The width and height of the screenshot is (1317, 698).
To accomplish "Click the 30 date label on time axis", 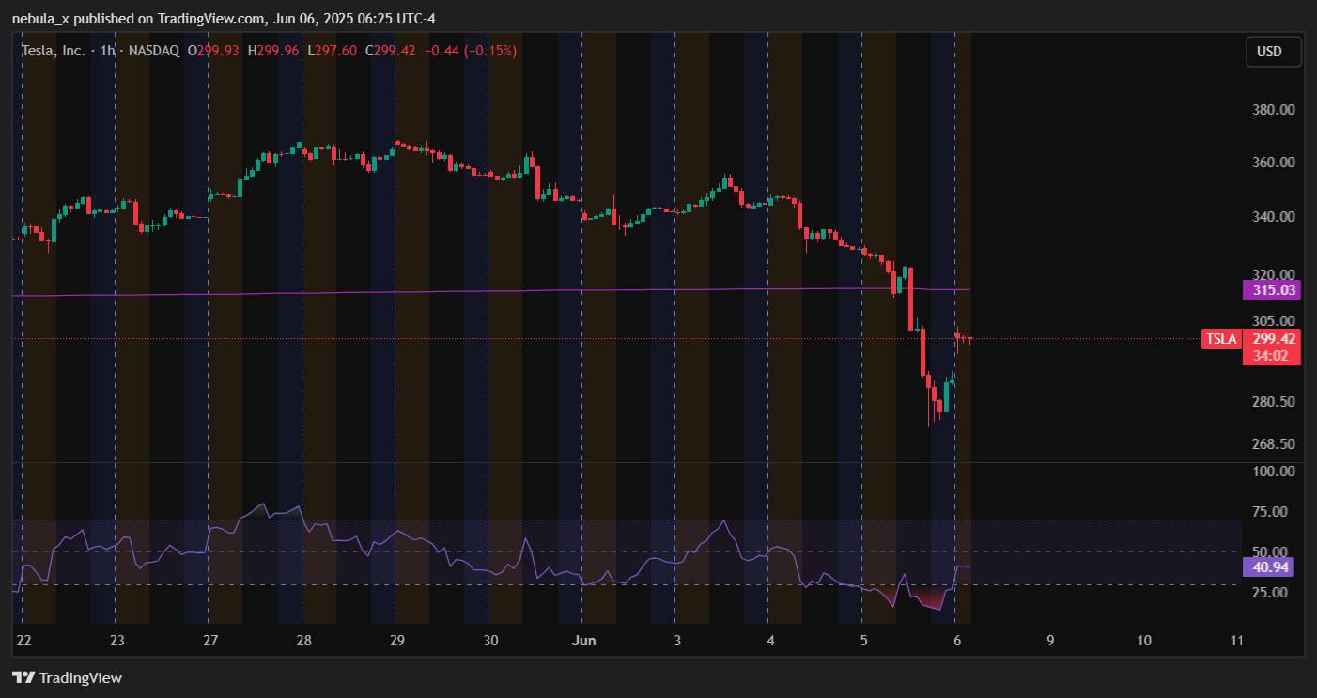I will click(x=490, y=641).
